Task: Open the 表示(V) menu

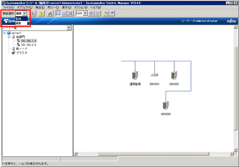Action: click(x=67, y=7)
